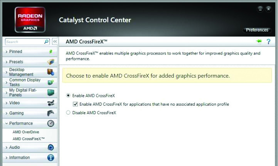Toggle CrossFireX for applications without profile checkbox
278x166 pixels.
[x=76, y=104]
